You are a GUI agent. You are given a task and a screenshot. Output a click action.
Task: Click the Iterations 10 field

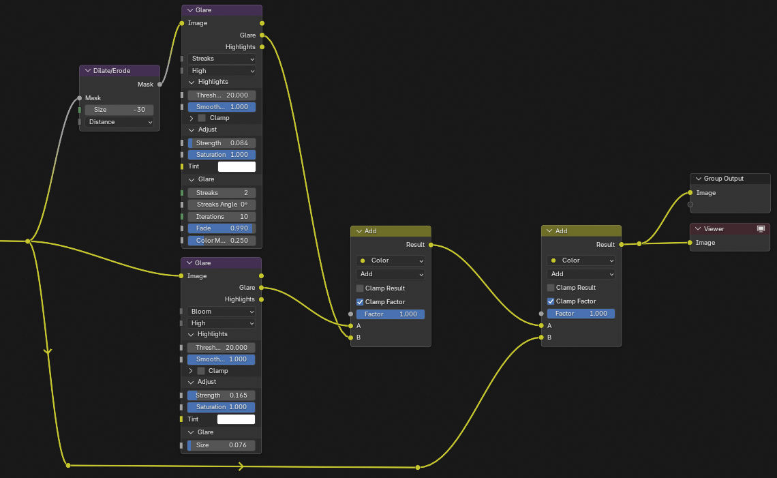pyautogui.click(x=222, y=217)
